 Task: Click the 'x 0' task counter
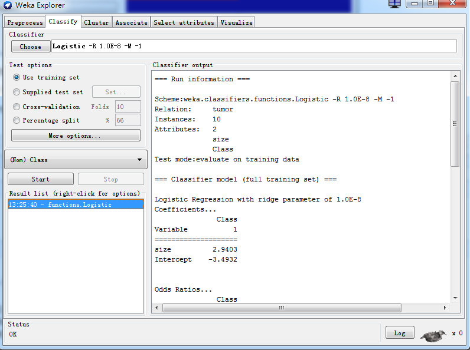click(457, 333)
